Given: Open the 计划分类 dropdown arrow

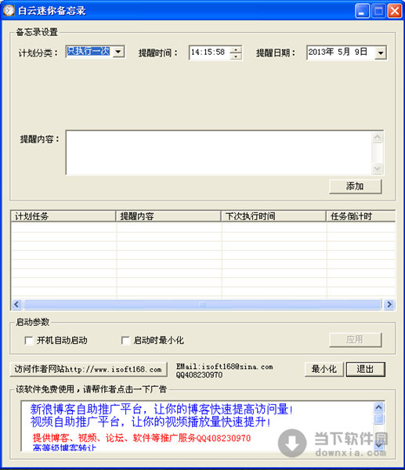Looking at the screenshot, I should 118,52.
